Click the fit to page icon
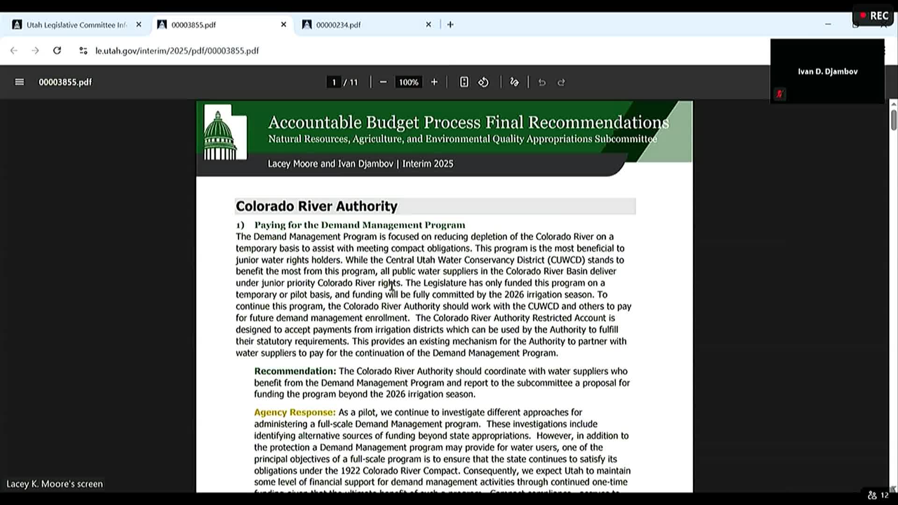Screen dimensions: 898x505 [x=463, y=82]
